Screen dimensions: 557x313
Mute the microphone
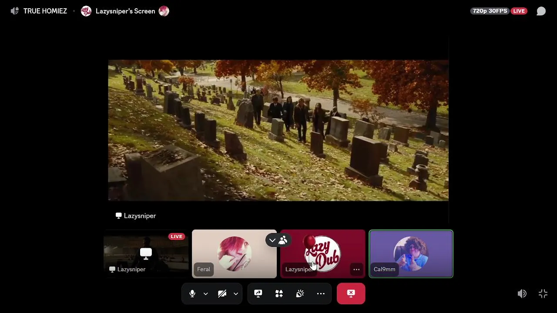(x=192, y=294)
